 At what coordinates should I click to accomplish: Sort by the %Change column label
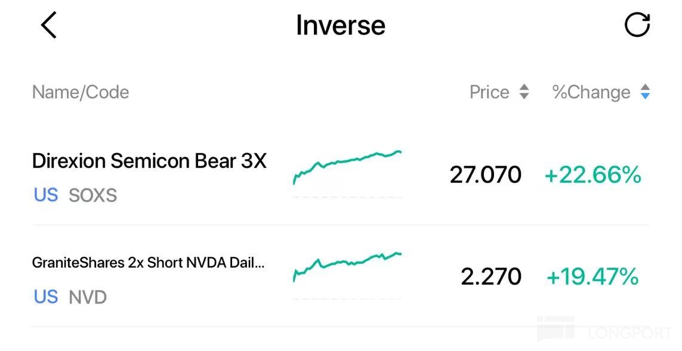(591, 92)
